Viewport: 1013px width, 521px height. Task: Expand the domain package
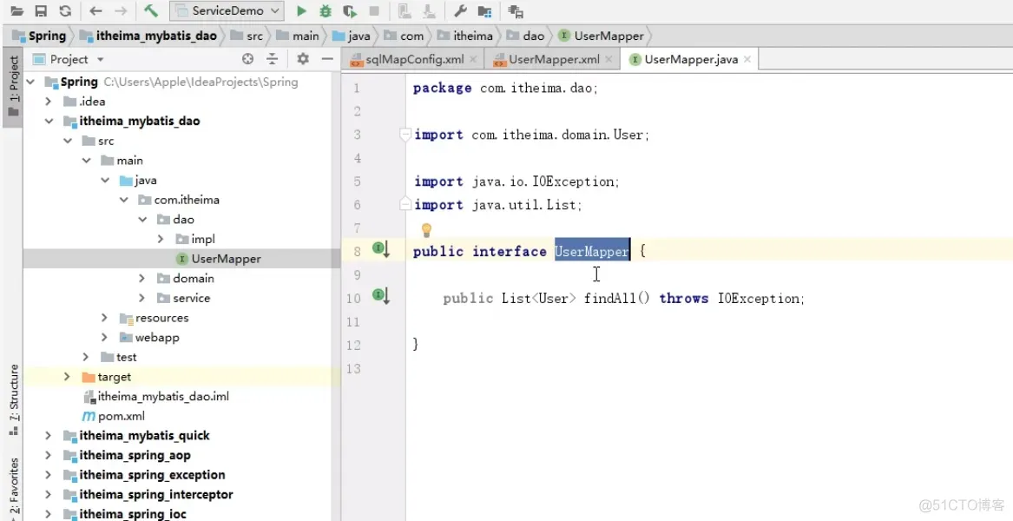coord(142,279)
